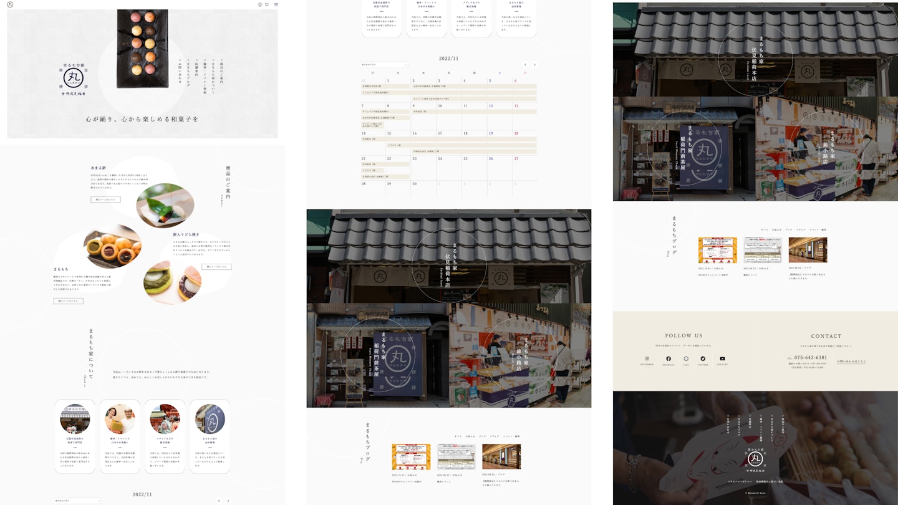Open the green and white dorayaki product photo
The width and height of the screenshot is (898, 505).
point(172,282)
